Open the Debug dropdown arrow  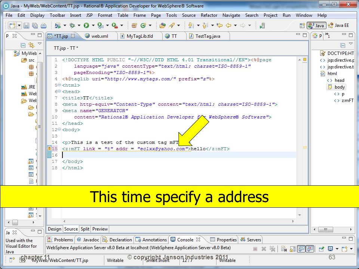pos(79,25)
